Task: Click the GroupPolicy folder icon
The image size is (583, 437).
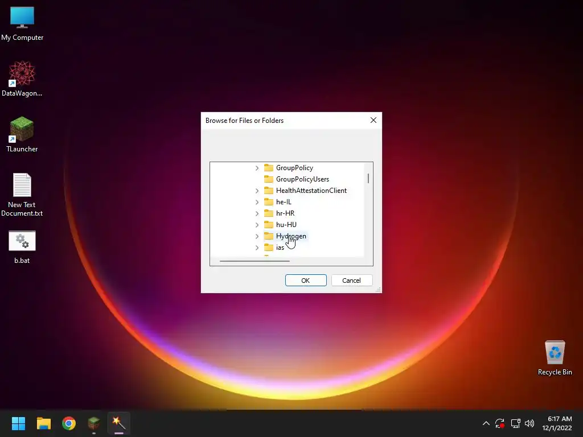Action: [269, 168]
